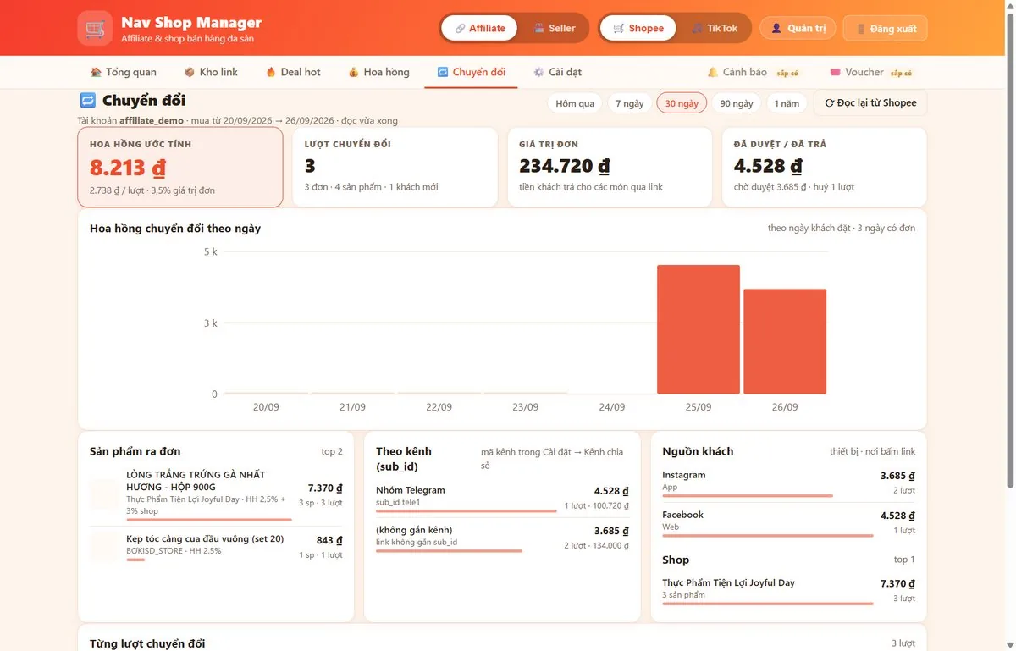Click the Affiliate link chain icon
This screenshot has height=651, width=1016.
pyautogui.click(x=460, y=28)
